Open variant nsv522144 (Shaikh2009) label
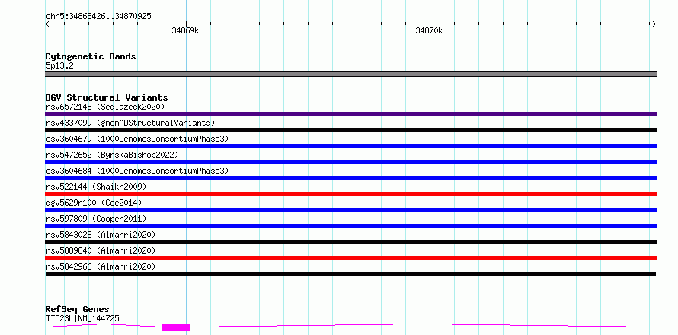This screenshot has width=678, height=335. tap(96, 187)
